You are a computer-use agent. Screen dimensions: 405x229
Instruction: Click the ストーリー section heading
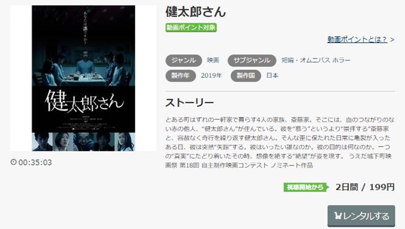point(190,103)
